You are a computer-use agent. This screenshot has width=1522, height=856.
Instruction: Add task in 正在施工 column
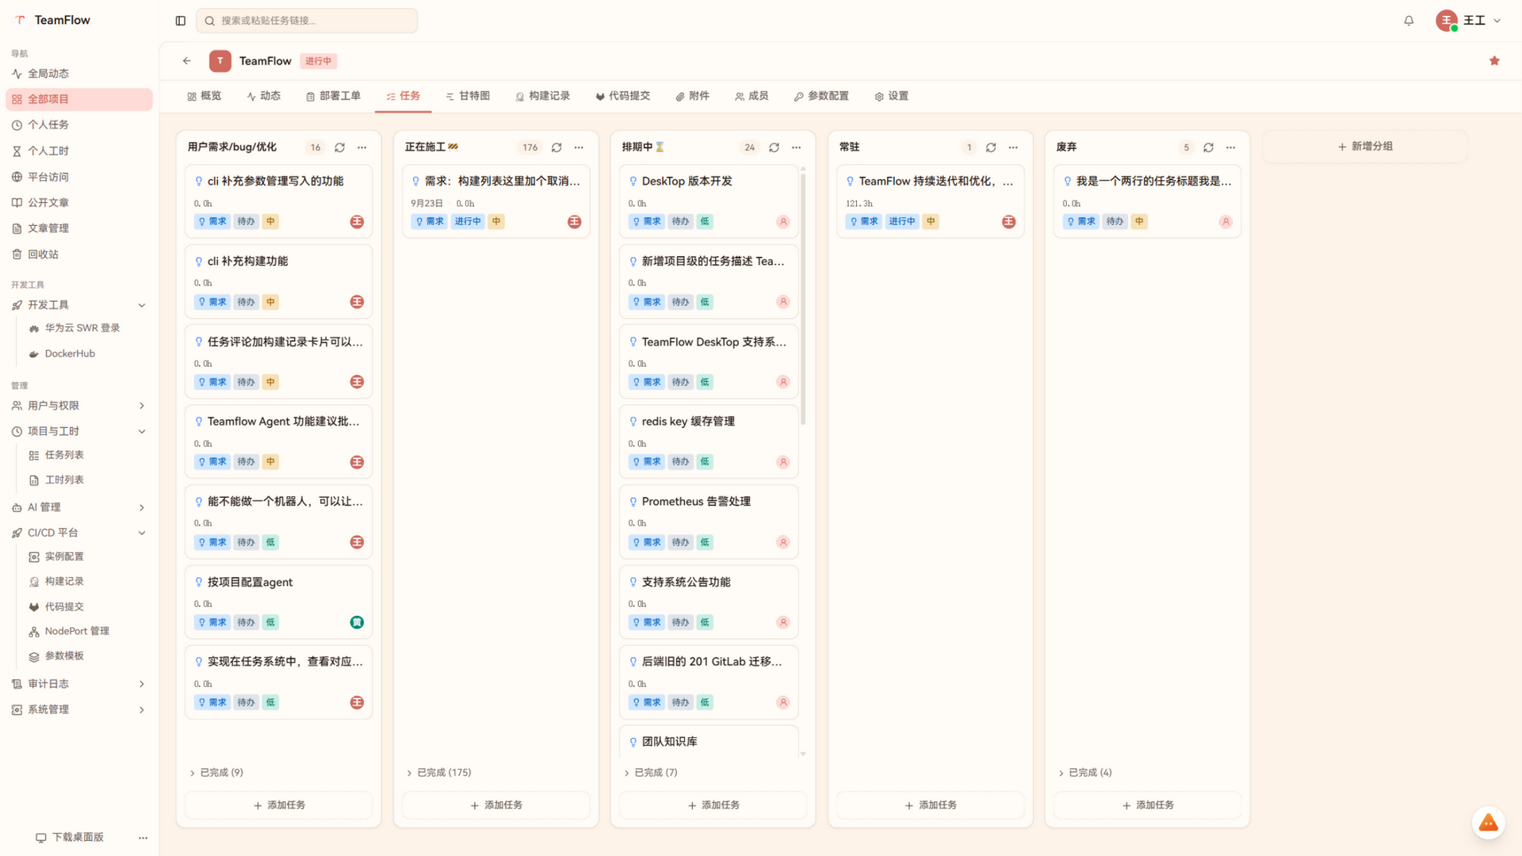(496, 805)
